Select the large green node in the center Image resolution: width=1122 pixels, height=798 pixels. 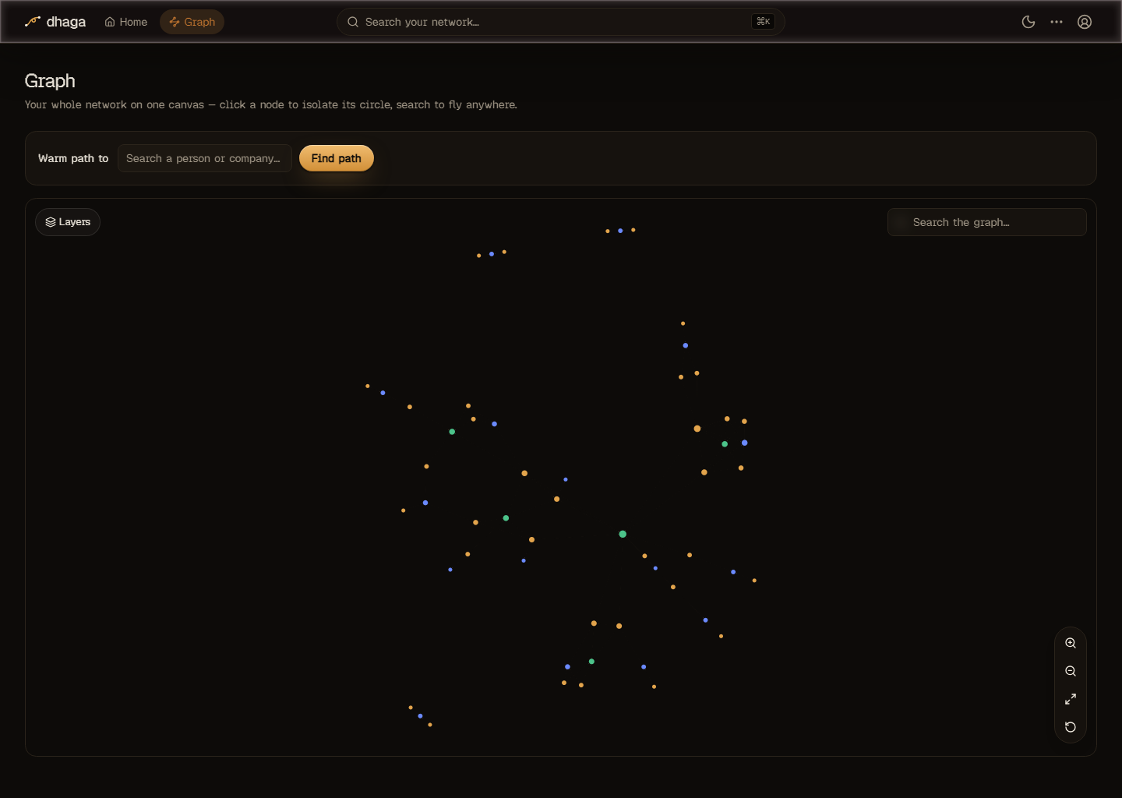623,535
